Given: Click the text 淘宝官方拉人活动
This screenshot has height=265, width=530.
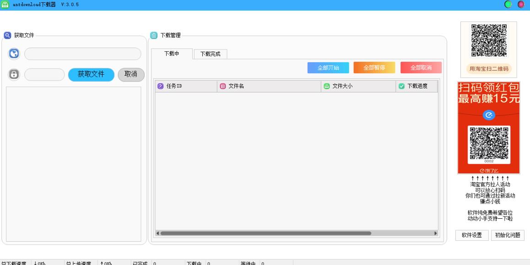Looking at the screenshot, I should click(490, 184).
